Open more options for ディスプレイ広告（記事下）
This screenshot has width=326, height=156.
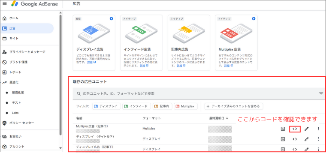(x=318, y=149)
